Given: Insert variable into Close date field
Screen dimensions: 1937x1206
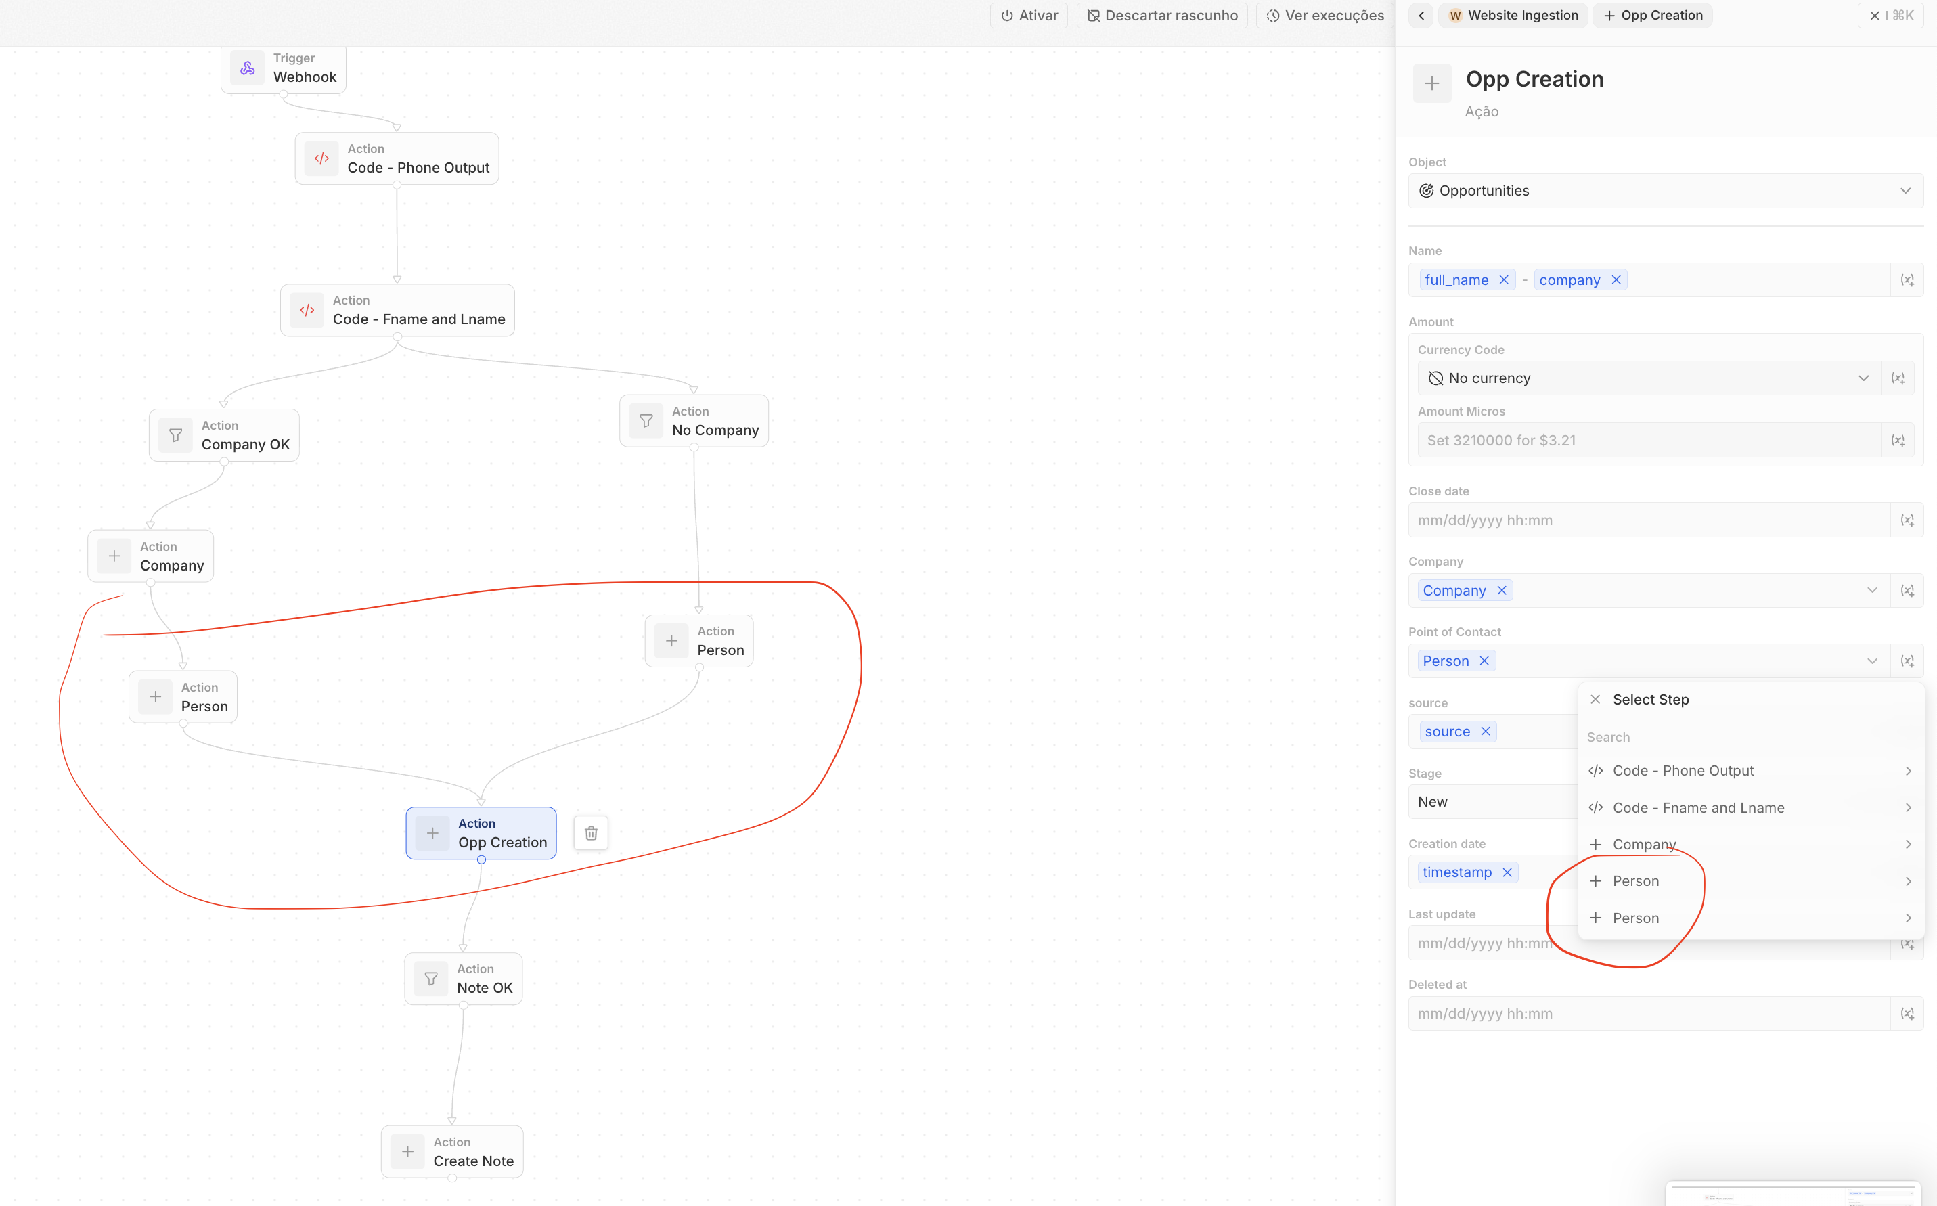Looking at the screenshot, I should click(1907, 520).
